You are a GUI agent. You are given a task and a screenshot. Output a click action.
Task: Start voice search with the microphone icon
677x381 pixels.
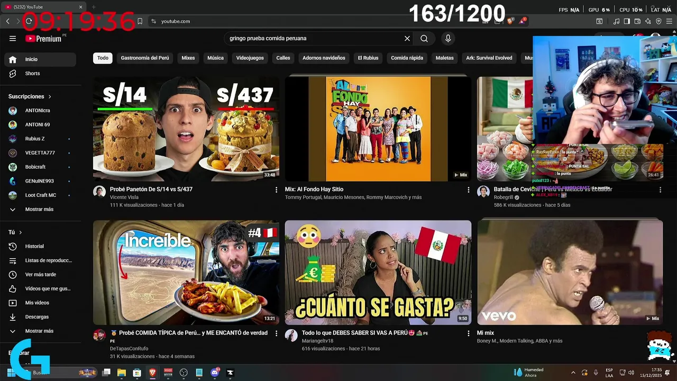448,39
